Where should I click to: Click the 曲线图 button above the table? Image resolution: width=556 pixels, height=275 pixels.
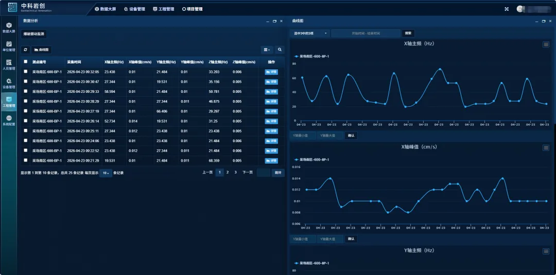41,50
